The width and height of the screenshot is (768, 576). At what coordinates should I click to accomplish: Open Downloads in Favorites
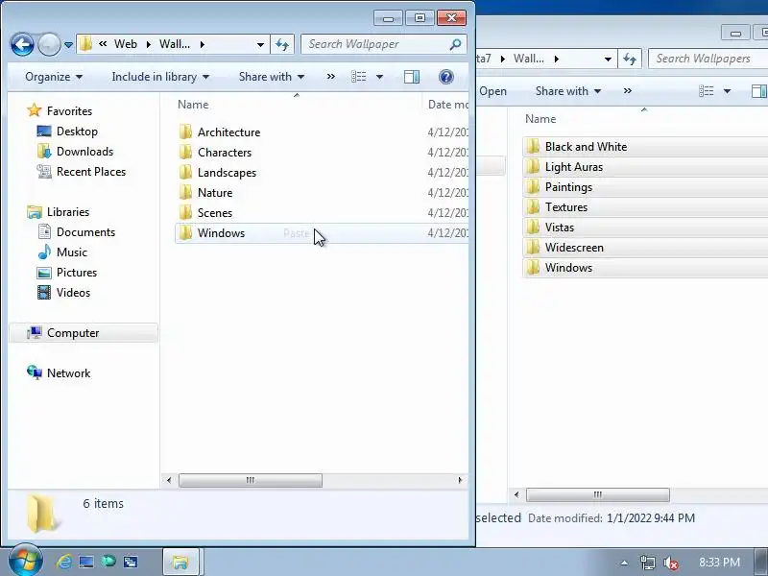click(84, 152)
